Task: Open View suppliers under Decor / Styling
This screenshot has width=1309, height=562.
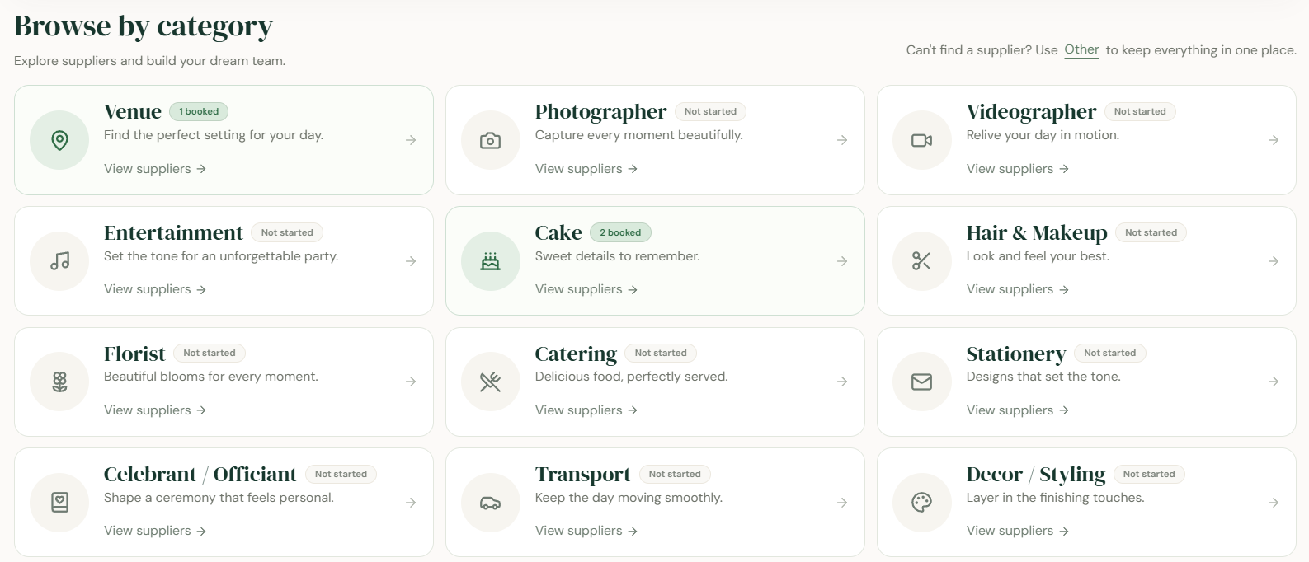Action: pos(1018,531)
